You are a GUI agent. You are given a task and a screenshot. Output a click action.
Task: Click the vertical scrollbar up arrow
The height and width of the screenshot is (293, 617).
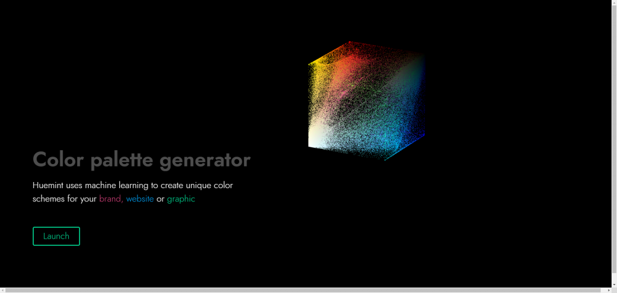(614, 3)
